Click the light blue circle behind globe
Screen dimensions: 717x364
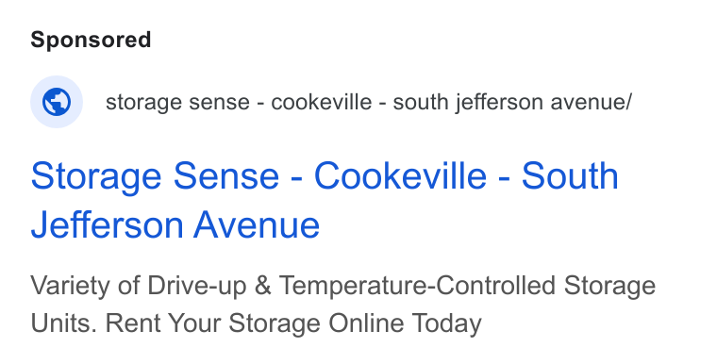point(57,102)
